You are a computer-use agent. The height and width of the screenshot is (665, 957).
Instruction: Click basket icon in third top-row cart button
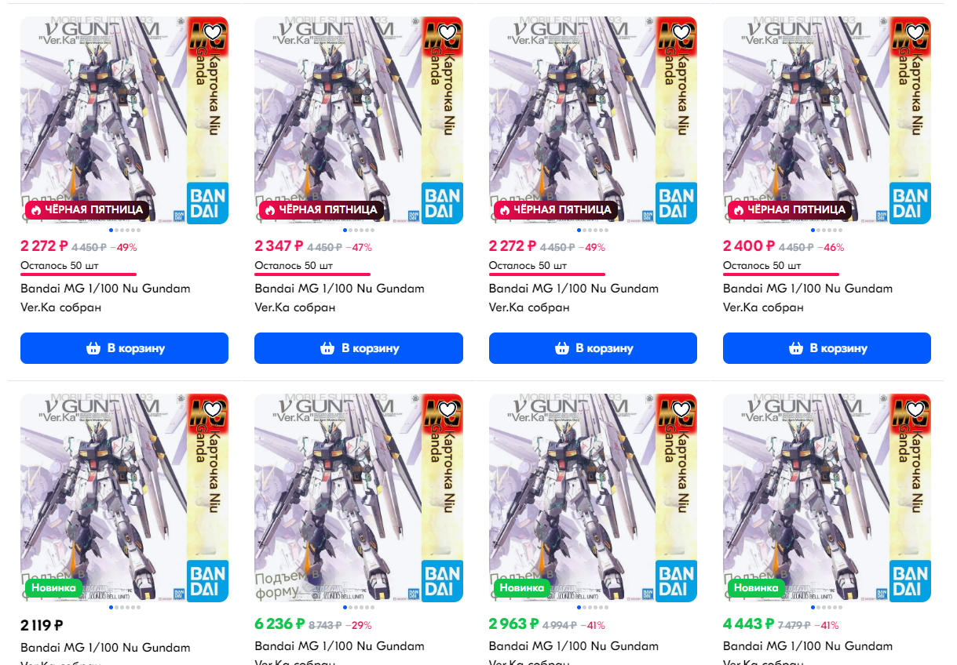(x=562, y=348)
